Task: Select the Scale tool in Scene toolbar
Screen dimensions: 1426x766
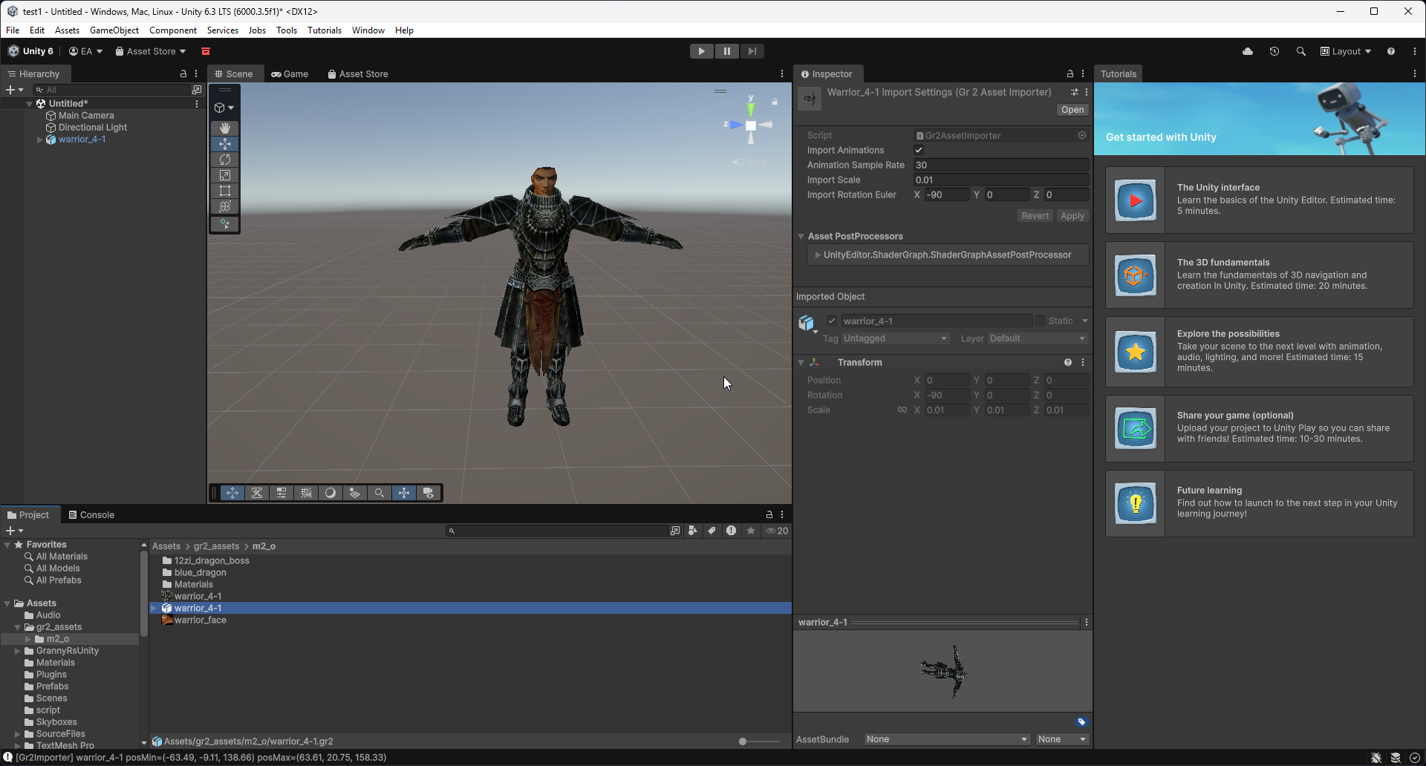Action: pos(225,175)
